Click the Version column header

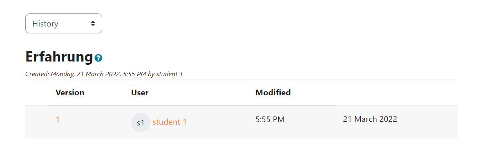pyautogui.click(x=70, y=92)
